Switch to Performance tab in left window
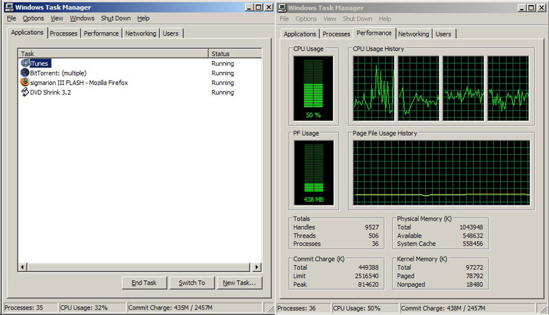549x315 pixels. pos(101,34)
